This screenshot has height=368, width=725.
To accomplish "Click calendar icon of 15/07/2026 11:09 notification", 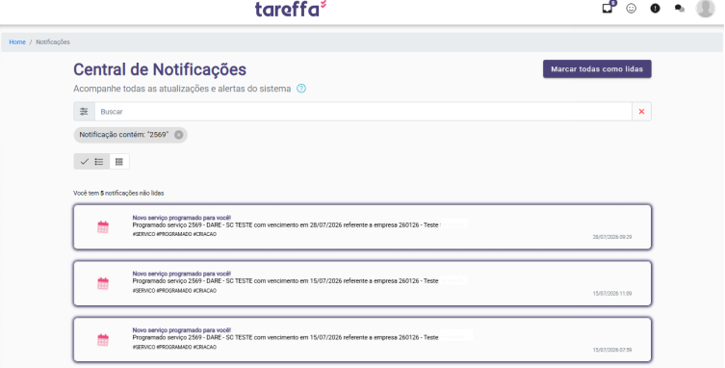I will pos(103,283).
